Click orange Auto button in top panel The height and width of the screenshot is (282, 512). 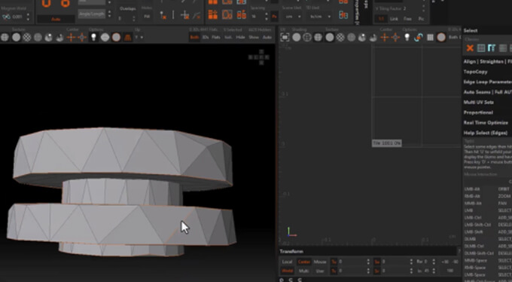56,19
